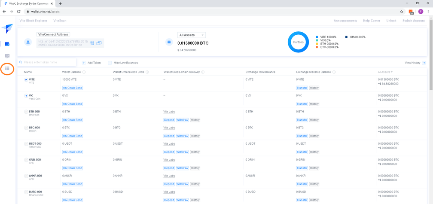
Task: Click Deposit for ETH-000
Action: point(169,120)
